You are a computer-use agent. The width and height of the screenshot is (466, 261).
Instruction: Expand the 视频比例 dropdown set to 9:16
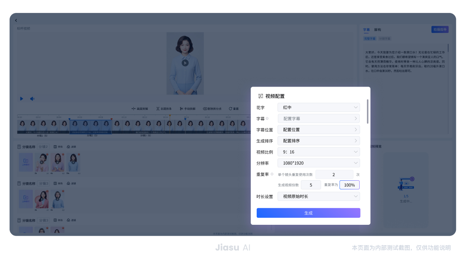click(318, 152)
